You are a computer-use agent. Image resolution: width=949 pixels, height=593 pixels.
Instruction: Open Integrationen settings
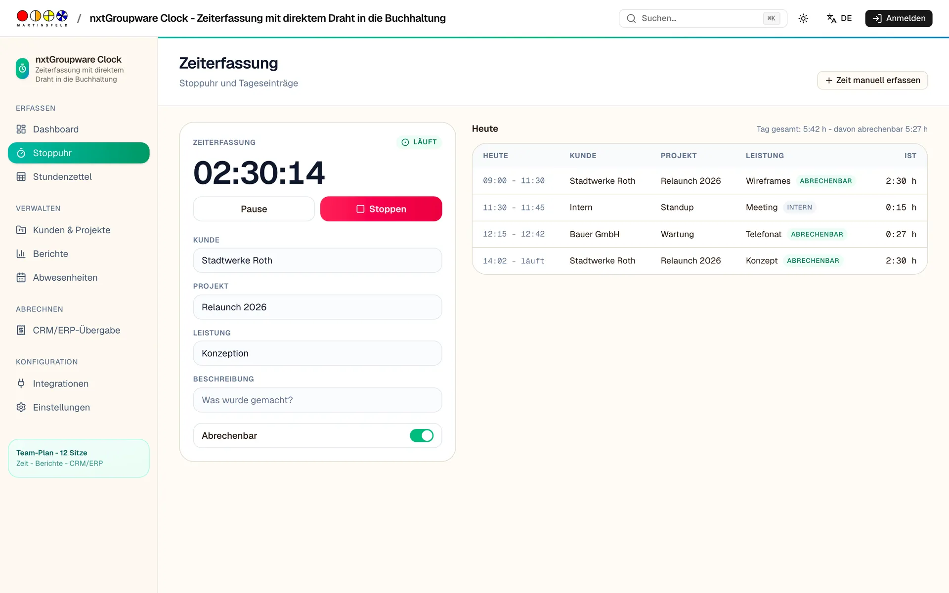click(x=79, y=383)
